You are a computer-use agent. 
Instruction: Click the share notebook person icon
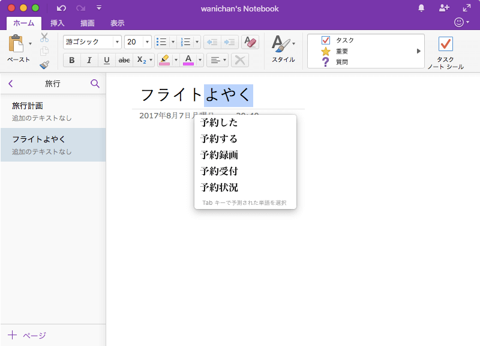tap(444, 8)
